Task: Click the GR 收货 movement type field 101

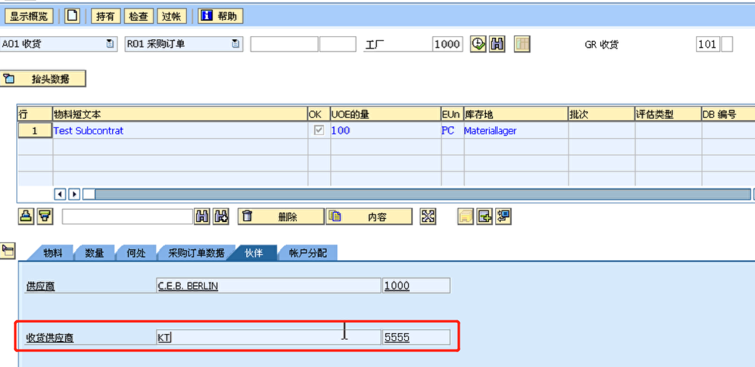Action: pyautogui.click(x=708, y=44)
